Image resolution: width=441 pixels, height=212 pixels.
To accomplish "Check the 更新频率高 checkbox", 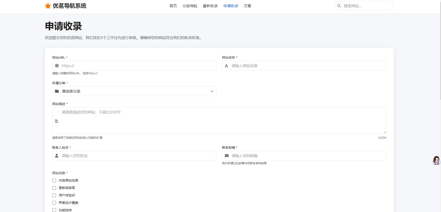I will 54,188.
